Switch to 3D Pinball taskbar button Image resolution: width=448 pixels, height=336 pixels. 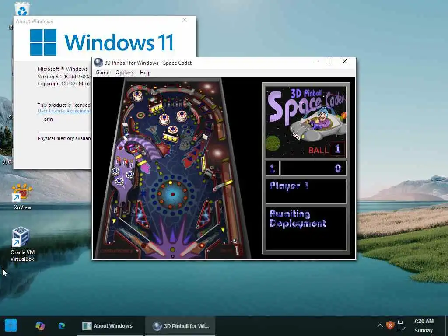(x=180, y=325)
